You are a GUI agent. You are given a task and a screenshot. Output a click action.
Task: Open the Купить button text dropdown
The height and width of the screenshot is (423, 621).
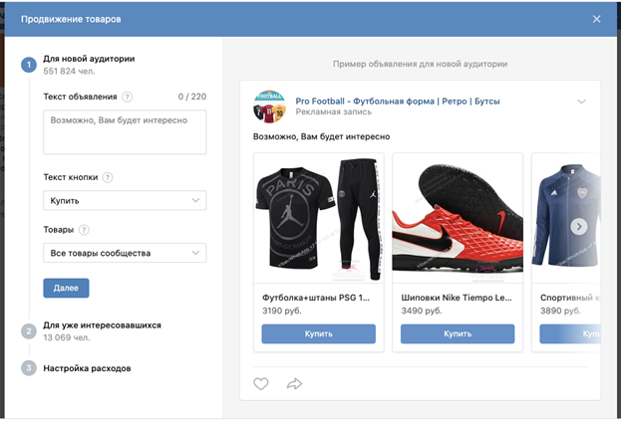(125, 201)
